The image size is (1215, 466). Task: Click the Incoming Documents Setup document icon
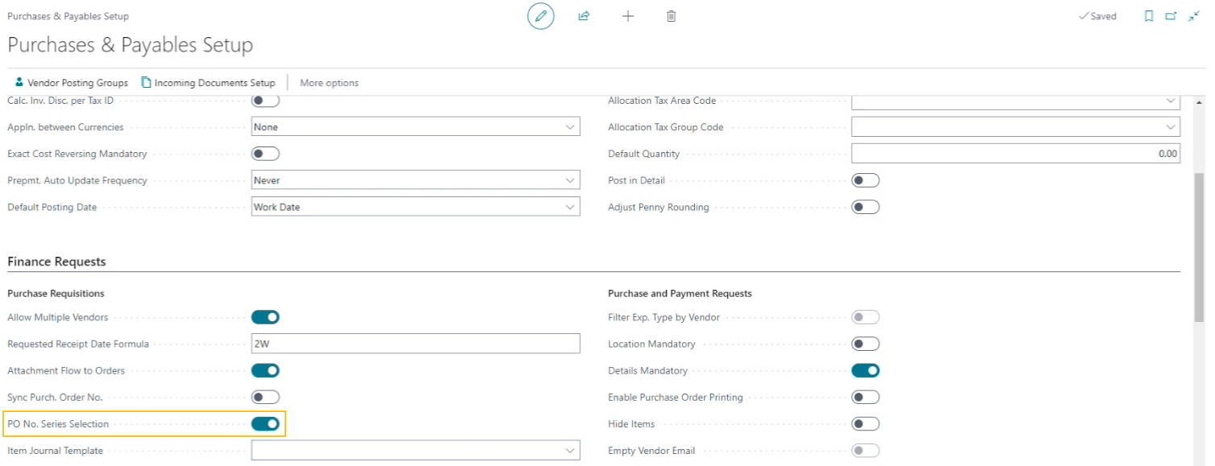145,82
